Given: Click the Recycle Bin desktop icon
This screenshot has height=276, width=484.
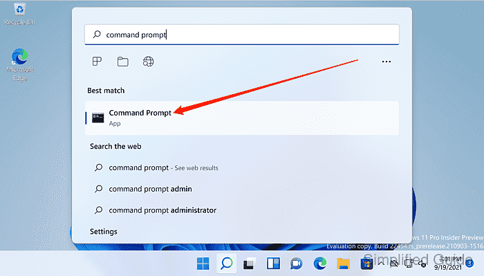Looking at the screenshot, I should [20, 14].
